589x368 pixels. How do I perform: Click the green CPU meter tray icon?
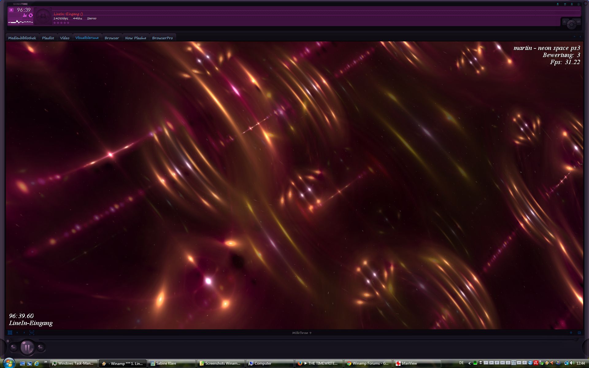[x=475, y=363]
